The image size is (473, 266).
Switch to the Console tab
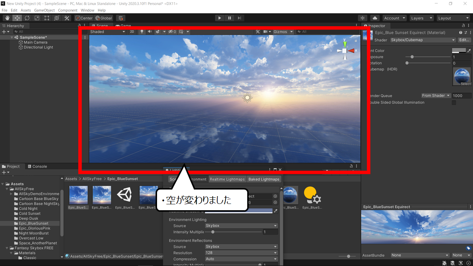click(x=37, y=167)
